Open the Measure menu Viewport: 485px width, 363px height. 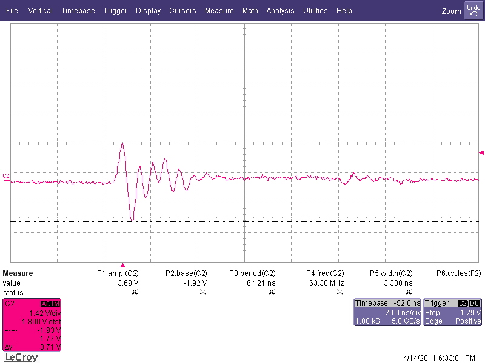(x=219, y=11)
